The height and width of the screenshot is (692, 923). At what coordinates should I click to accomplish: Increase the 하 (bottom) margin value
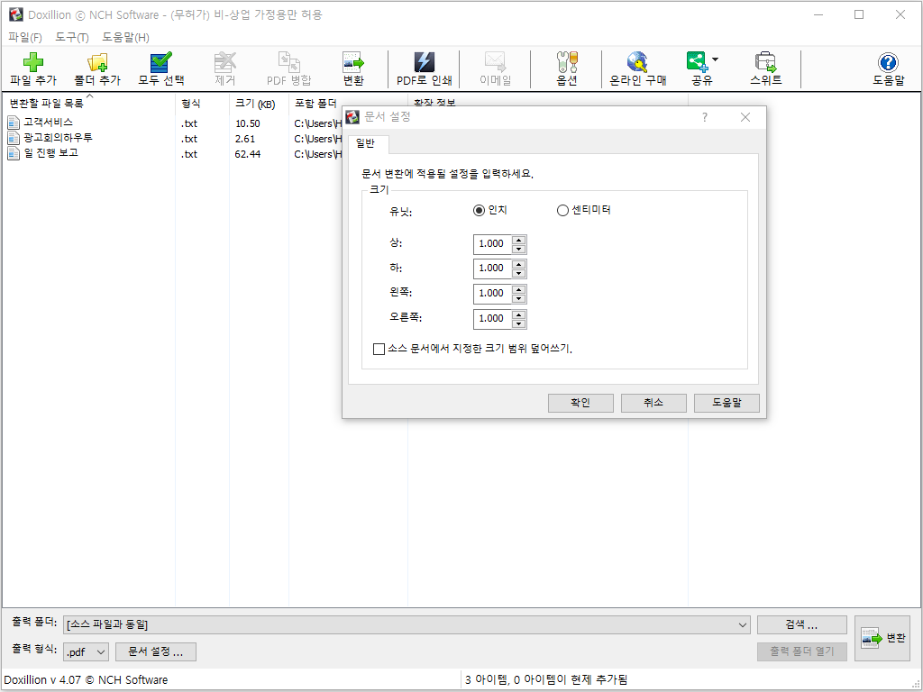coord(518,265)
